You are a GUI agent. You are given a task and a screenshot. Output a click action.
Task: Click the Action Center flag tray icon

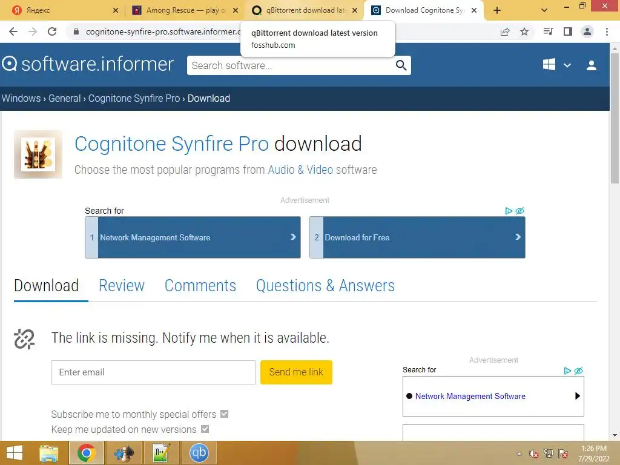tap(563, 453)
